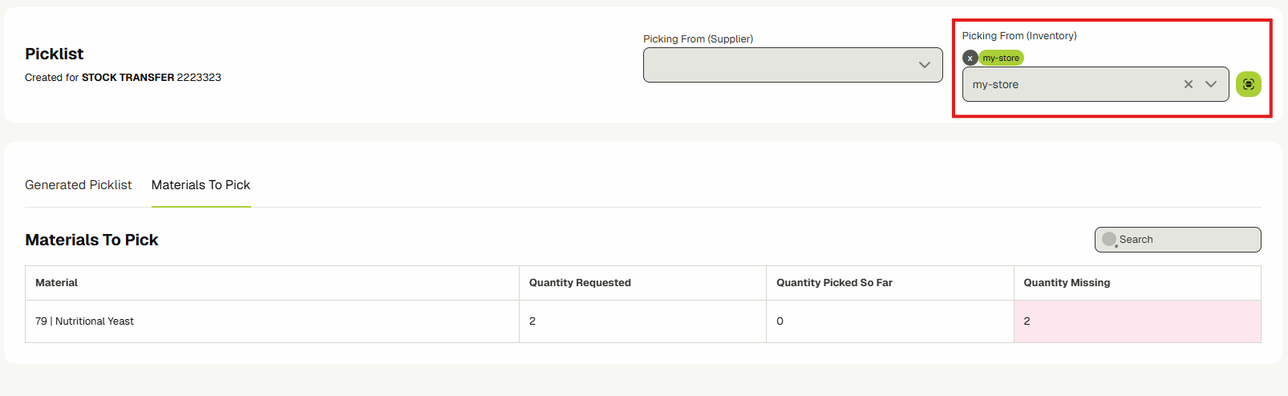Click the supplier dropdown chevron arrow
This screenshot has width=1288, height=396.
click(925, 65)
